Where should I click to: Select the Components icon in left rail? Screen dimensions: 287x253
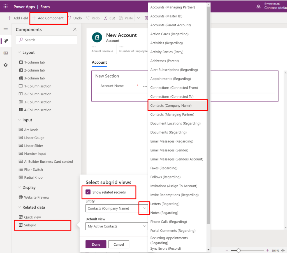pos(6,41)
